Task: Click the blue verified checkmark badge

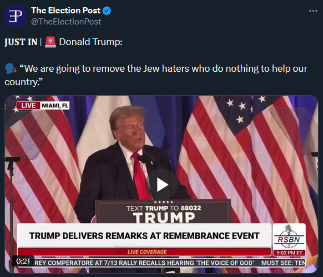Action: pos(107,11)
